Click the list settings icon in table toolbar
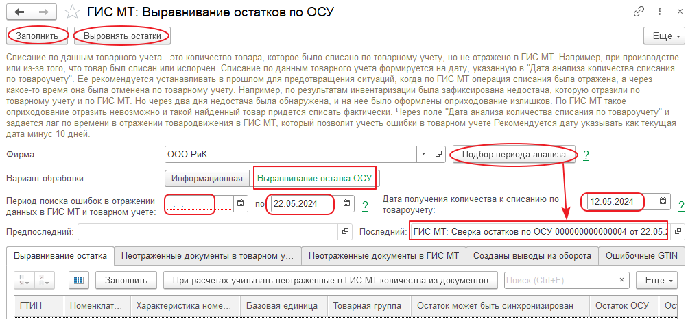 point(78,280)
